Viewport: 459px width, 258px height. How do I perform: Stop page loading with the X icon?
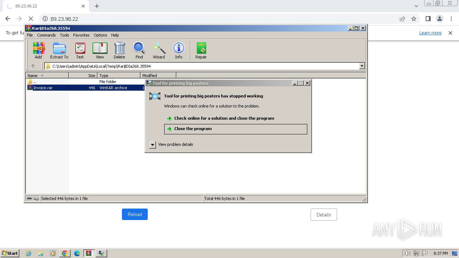[31, 19]
